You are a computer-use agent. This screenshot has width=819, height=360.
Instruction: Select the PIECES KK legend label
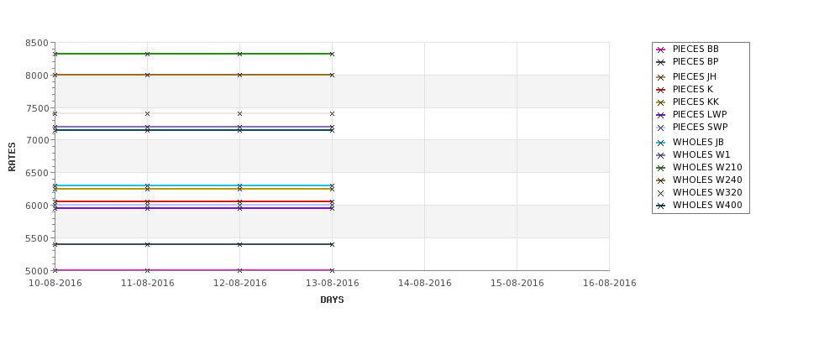(696, 102)
